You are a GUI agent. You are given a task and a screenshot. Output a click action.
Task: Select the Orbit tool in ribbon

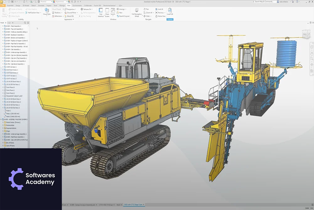pos(147,16)
